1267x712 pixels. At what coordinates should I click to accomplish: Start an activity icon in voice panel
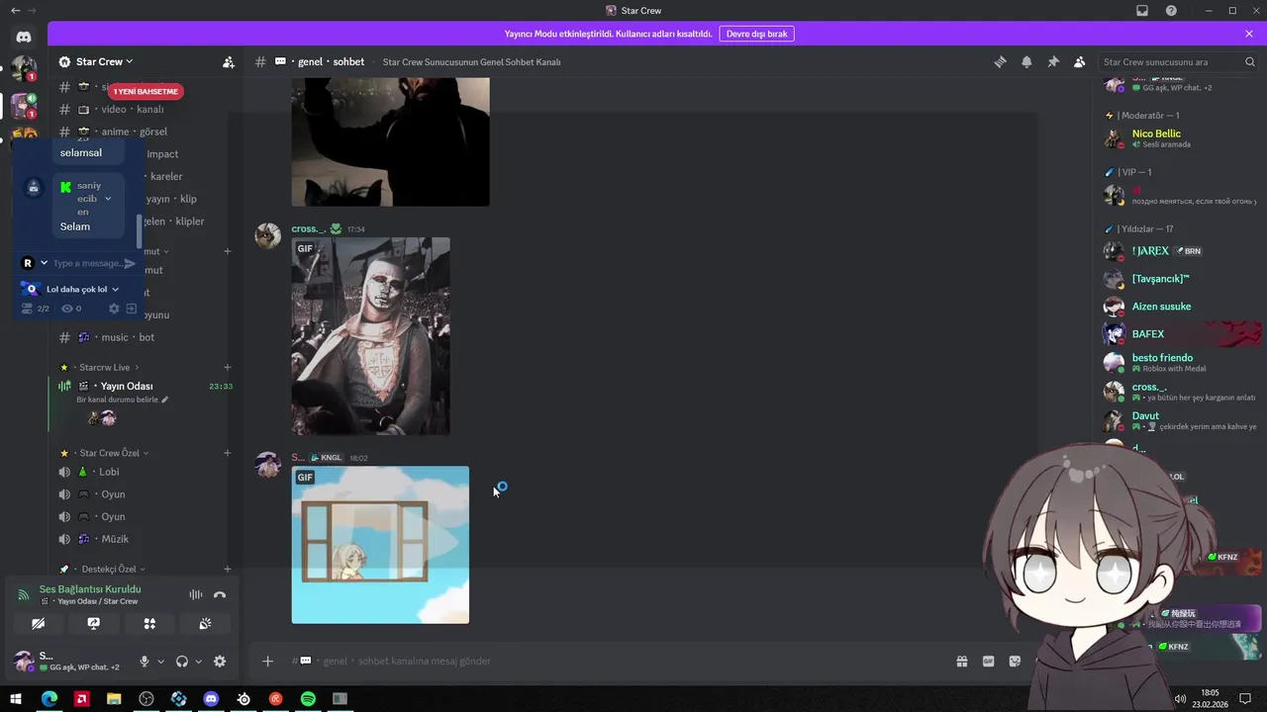149,623
